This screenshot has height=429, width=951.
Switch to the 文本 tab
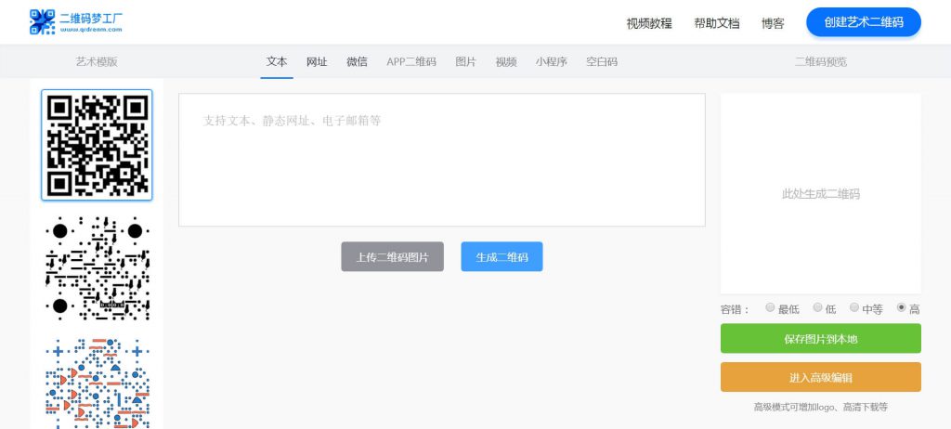click(277, 61)
